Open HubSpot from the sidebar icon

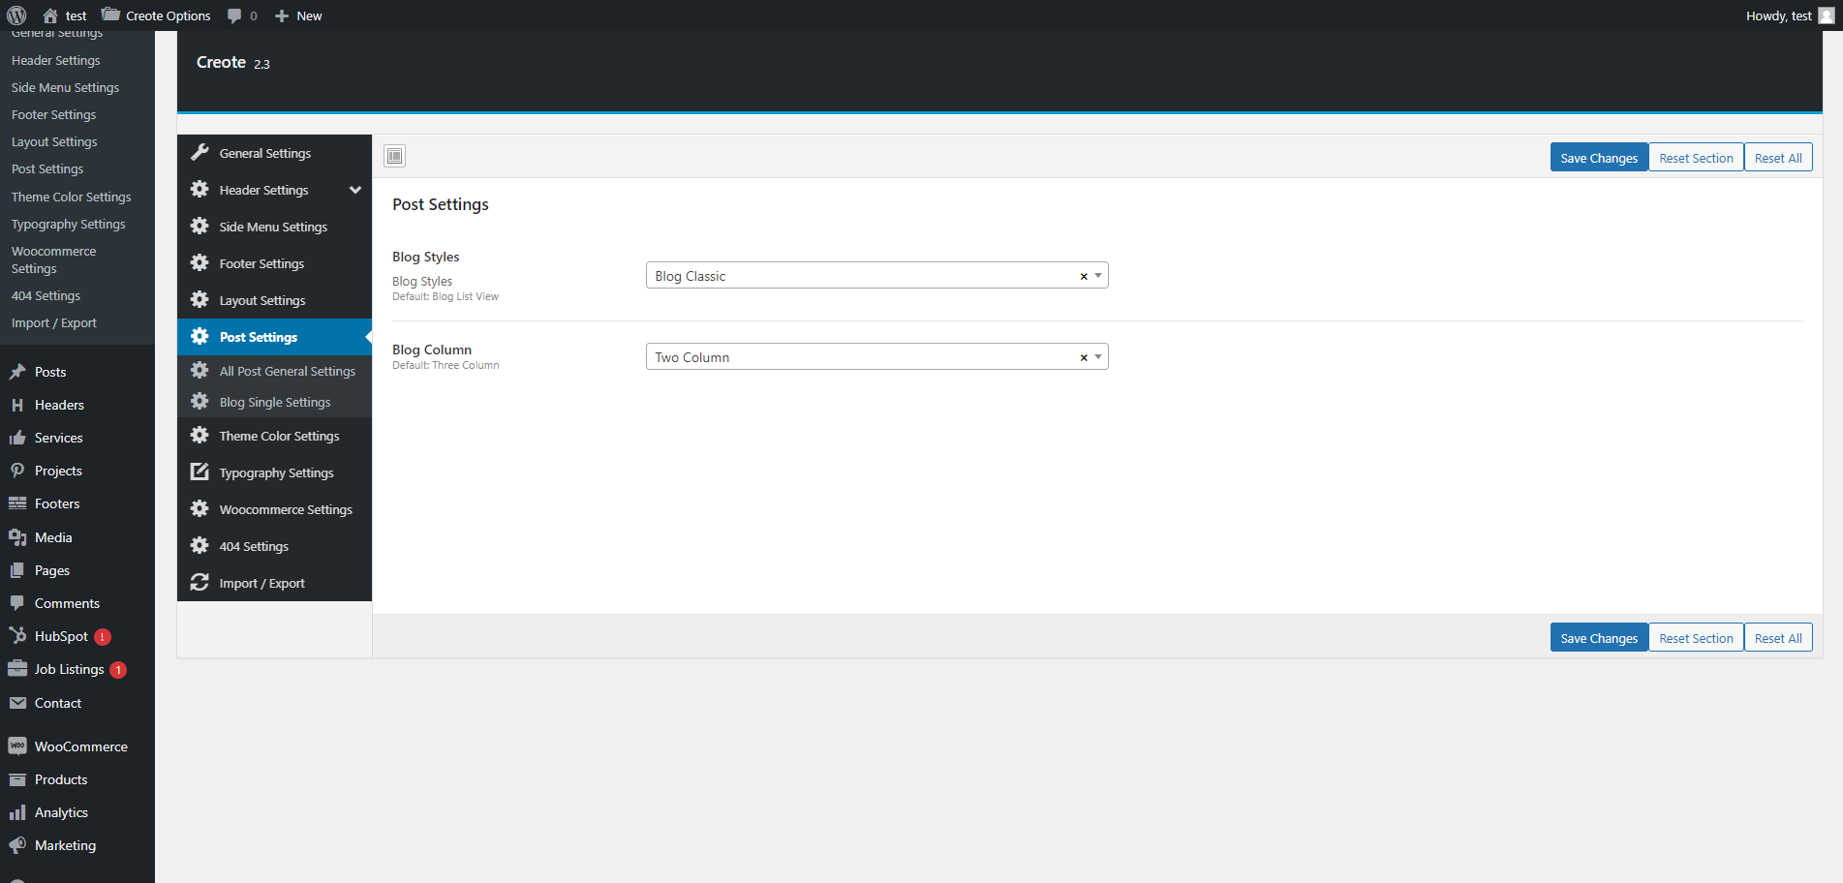tap(17, 636)
